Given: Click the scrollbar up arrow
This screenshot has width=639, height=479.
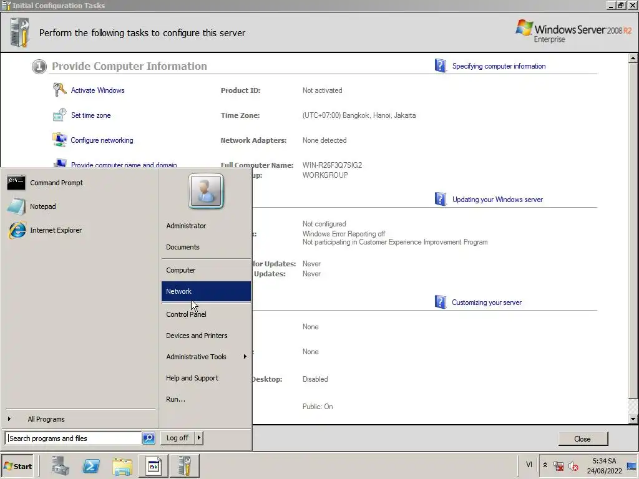Looking at the screenshot, I should click(x=633, y=58).
